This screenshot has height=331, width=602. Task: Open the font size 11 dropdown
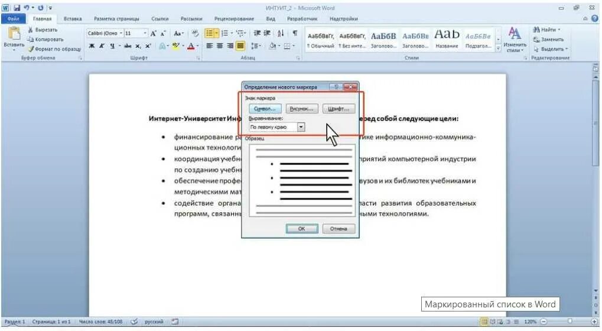pos(145,34)
